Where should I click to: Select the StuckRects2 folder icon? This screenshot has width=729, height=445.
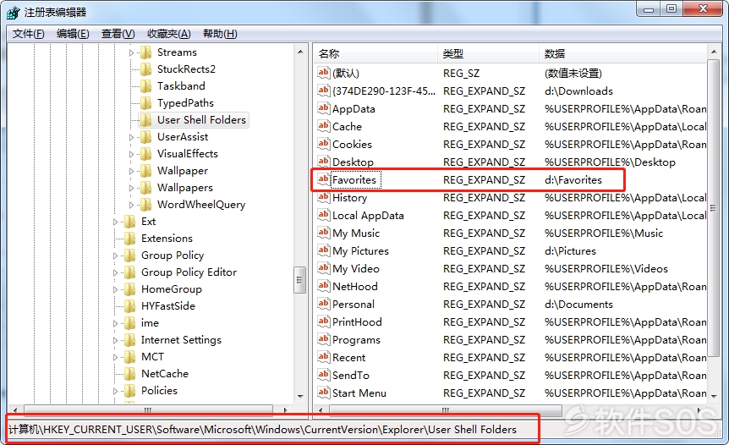(x=146, y=69)
